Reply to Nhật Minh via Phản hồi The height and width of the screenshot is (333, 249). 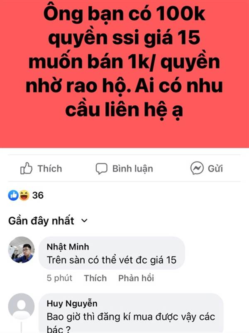(x=136, y=278)
